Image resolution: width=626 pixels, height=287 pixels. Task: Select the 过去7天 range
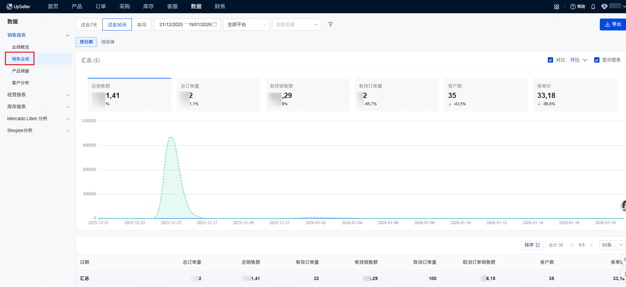[89, 24]
